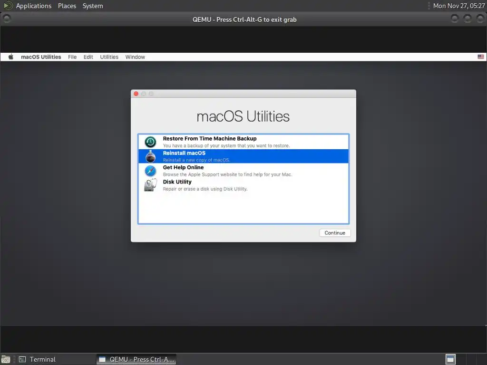Close the QEMU window

pos(480,19)
